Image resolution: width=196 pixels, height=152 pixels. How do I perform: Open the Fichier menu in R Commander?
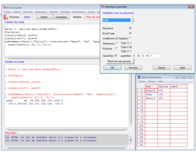(x=7, y=12)
